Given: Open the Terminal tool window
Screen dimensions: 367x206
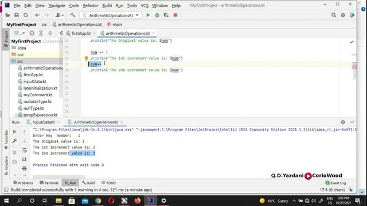Looking at the screenshot, I should click(x=49, y=183).
